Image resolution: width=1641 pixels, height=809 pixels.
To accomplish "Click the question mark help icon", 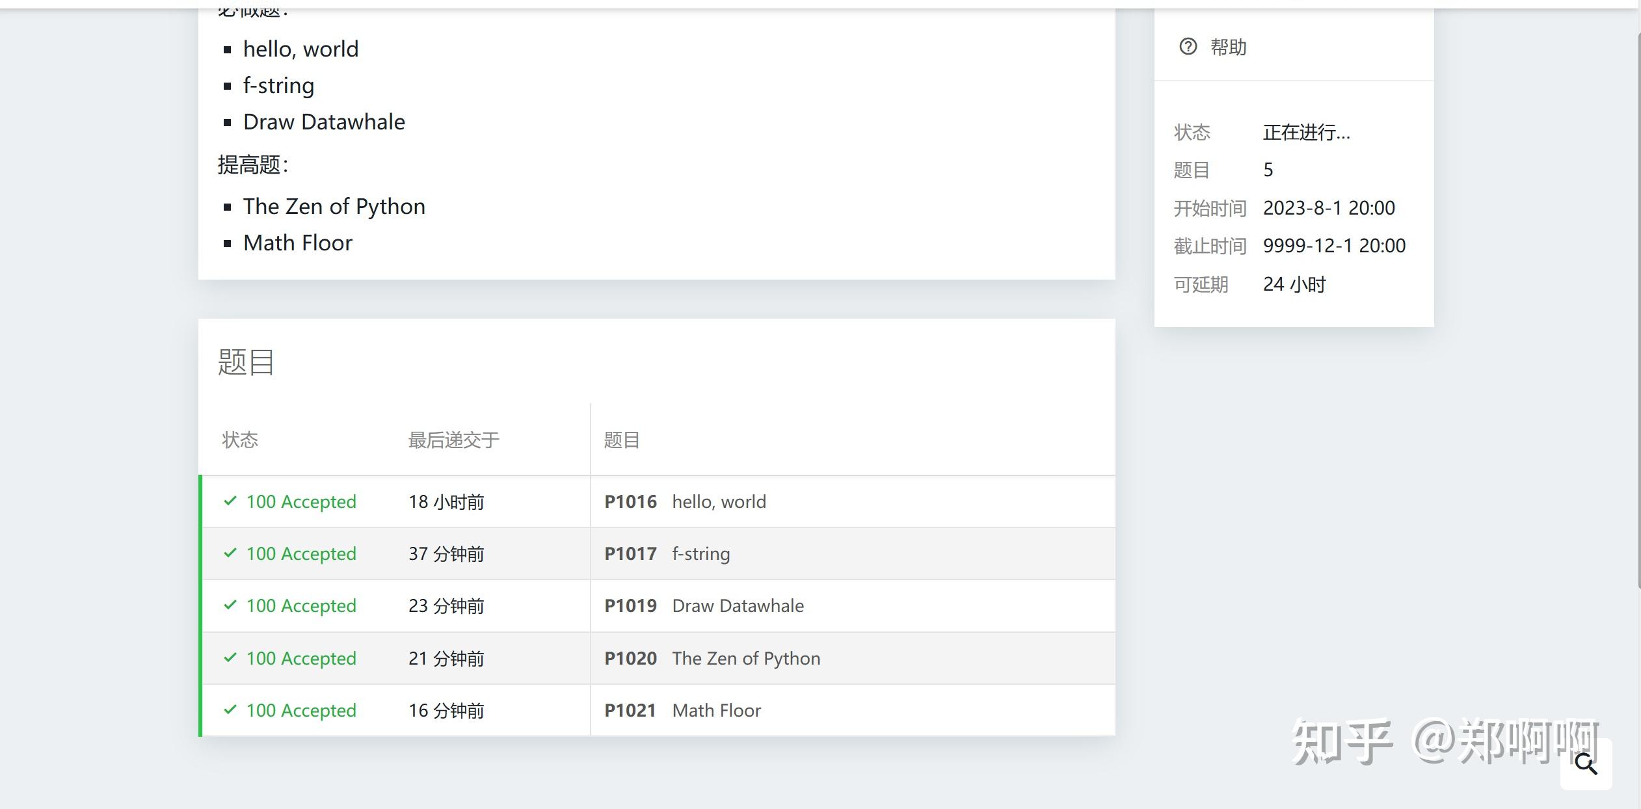I will [1188, 46].
